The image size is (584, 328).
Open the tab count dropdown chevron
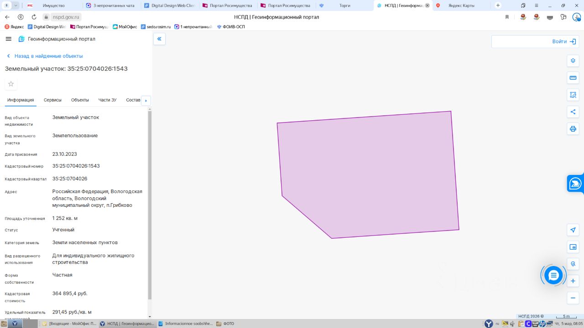pyautogui.click(x=16, y=5)
